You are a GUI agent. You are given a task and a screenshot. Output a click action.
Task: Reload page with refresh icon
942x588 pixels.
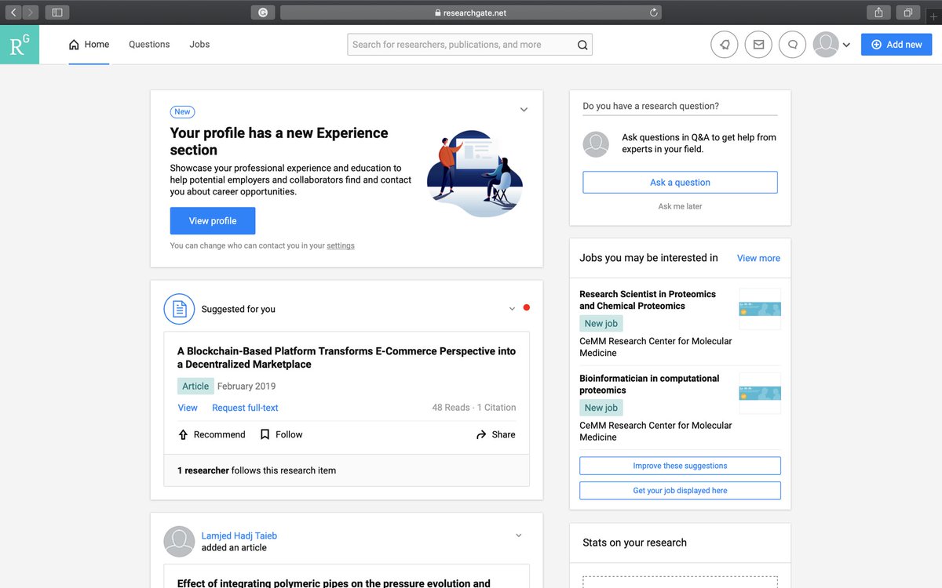[x=653, y=13]
